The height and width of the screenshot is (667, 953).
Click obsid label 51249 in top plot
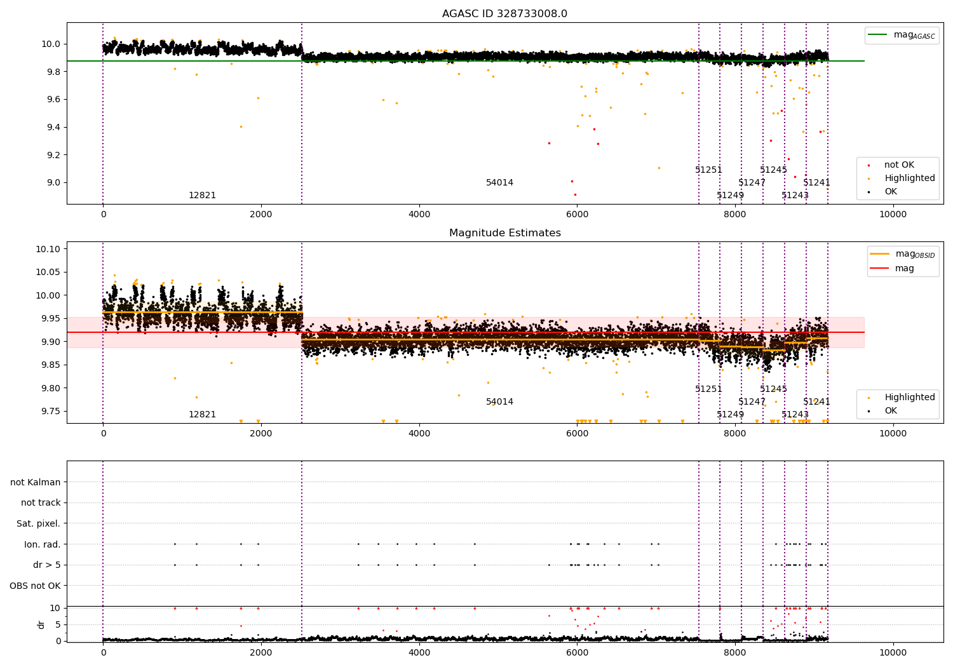[x=730, y=196]
